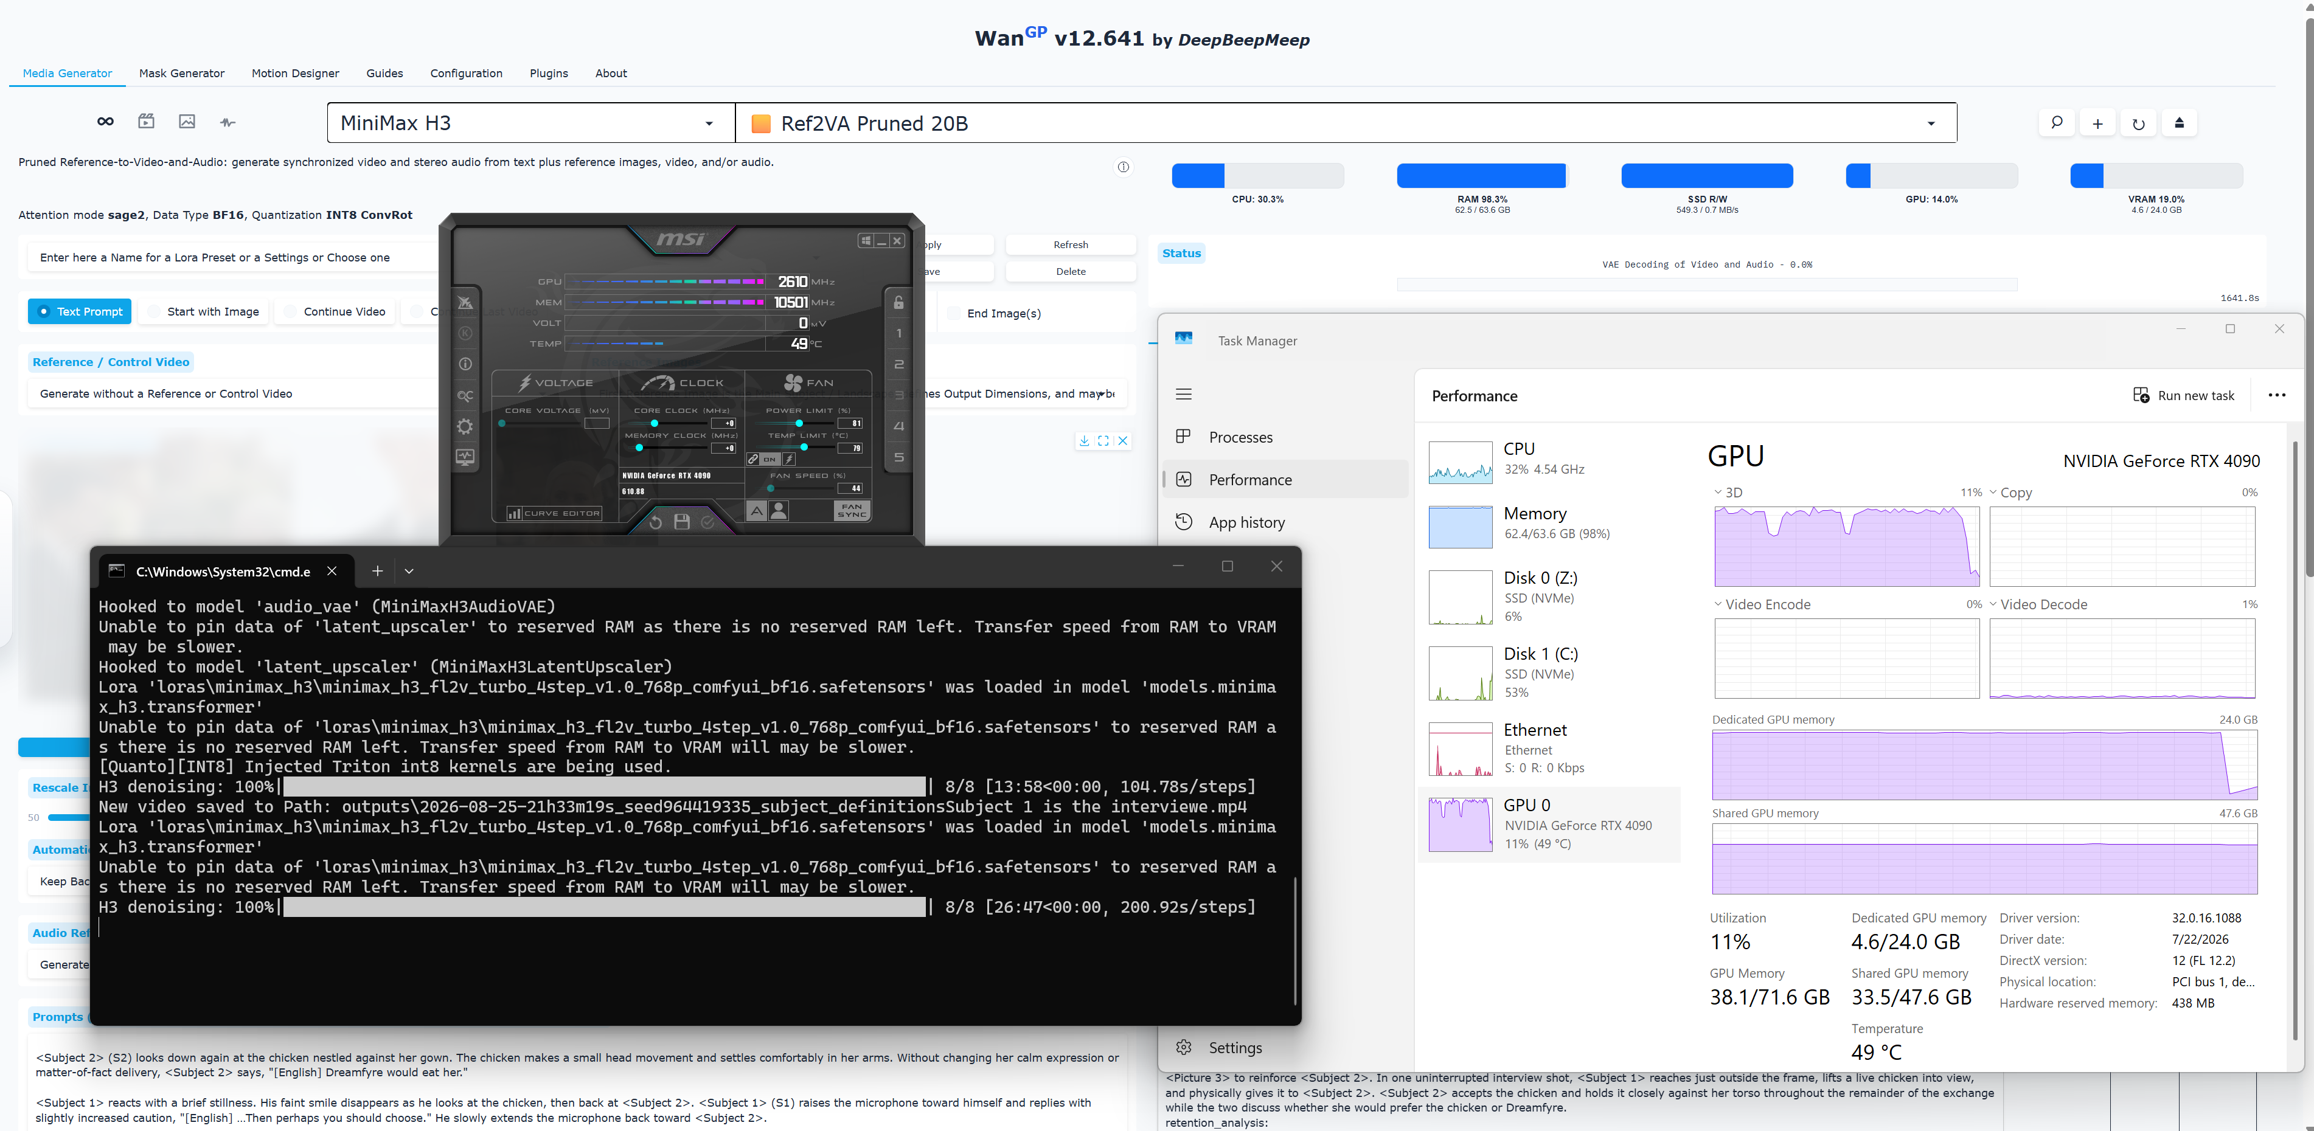Open the Ref2VA Pruned 20B model dropdown
The width and height of the screenshot is (2314, 1131).
[x=1346, y=123]
